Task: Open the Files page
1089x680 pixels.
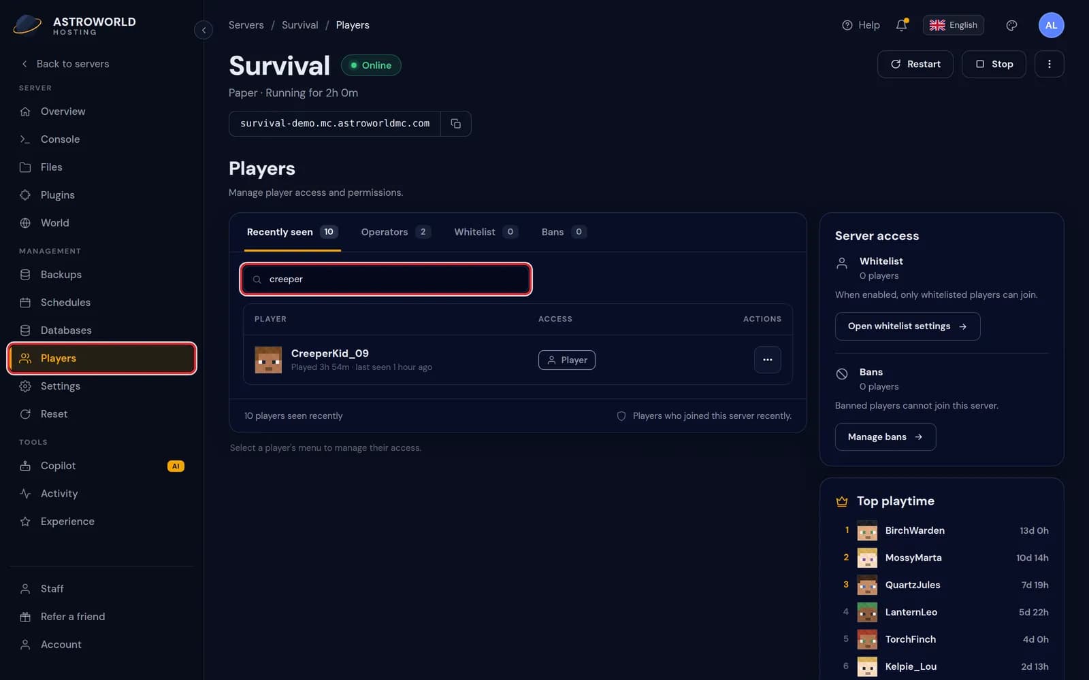Action: click(x=102, y=167)
